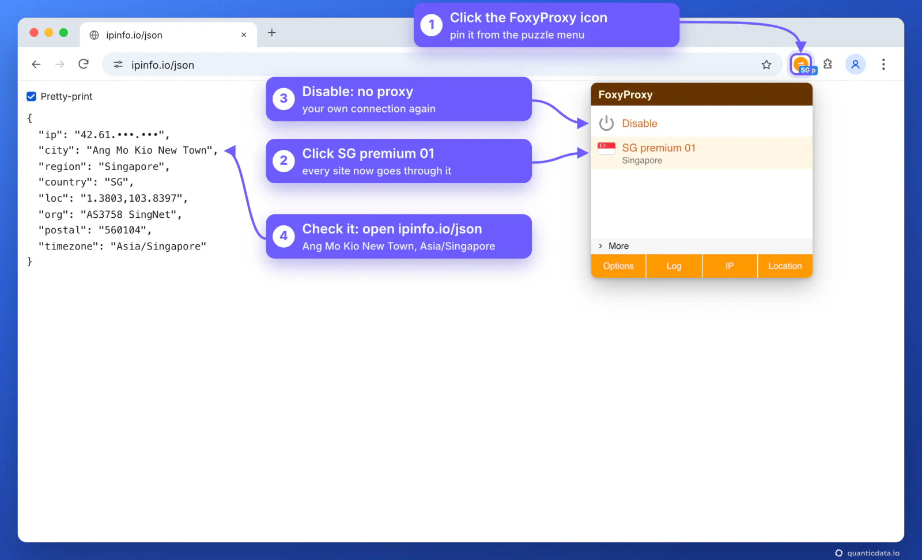Bookmark this page with the star

[766, 65]
